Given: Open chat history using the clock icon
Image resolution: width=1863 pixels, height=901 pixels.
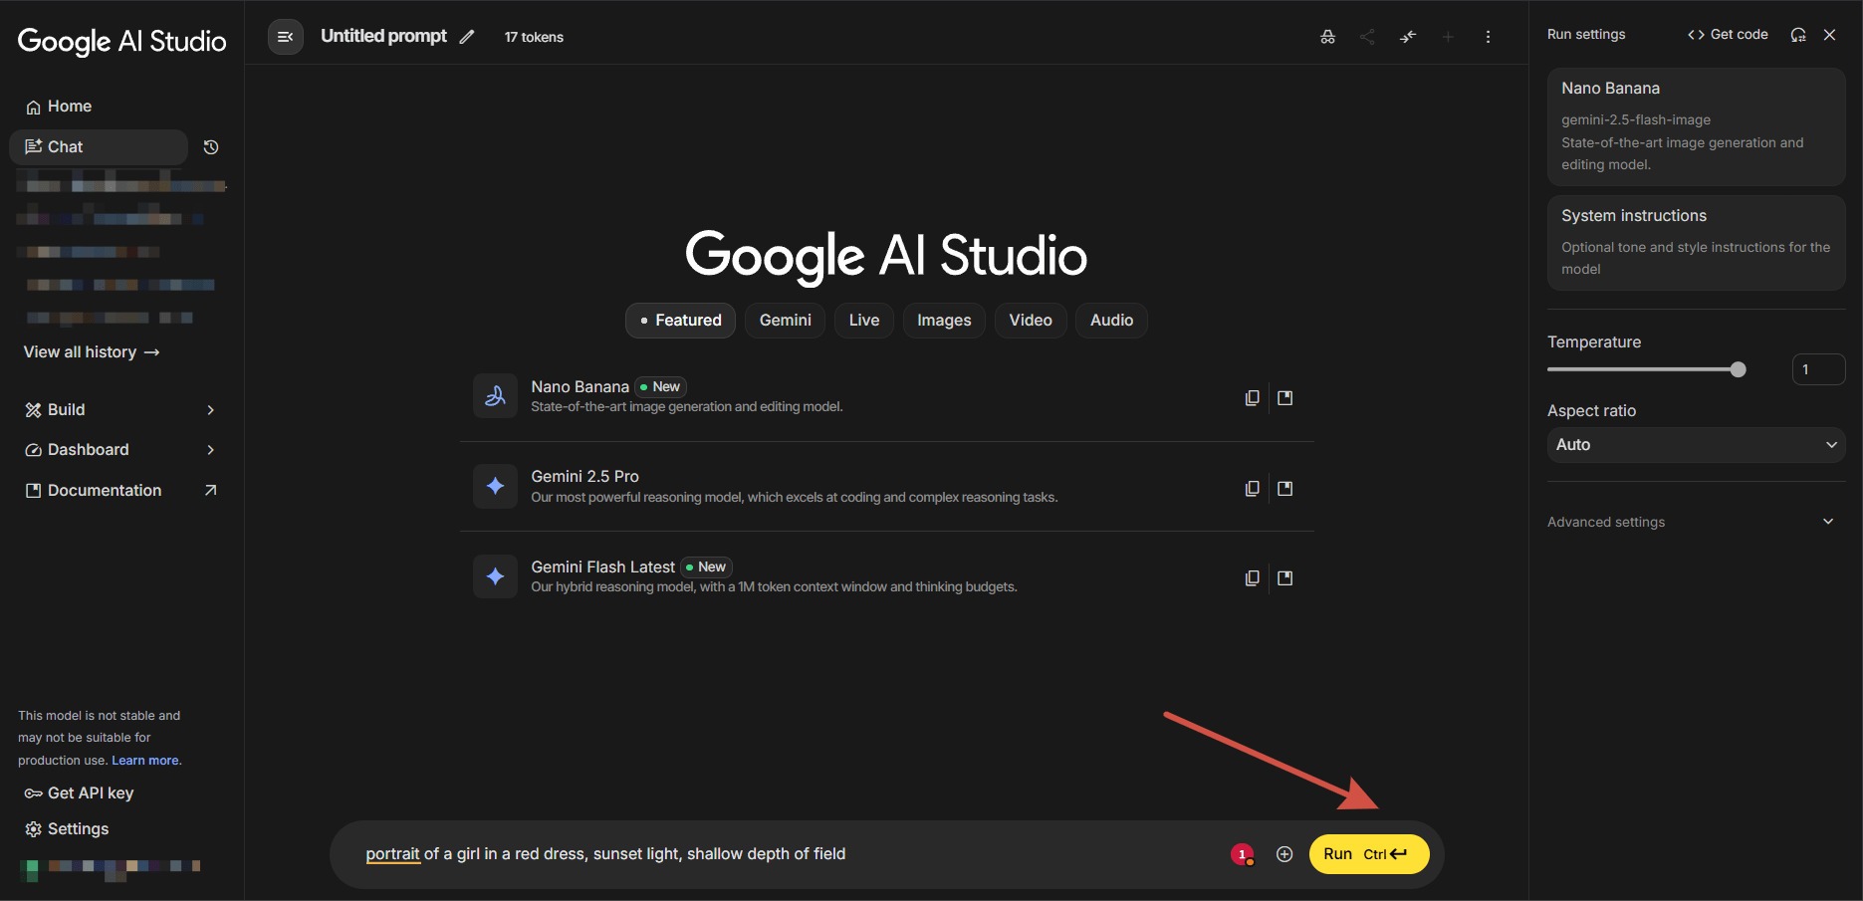Looking at the screenshot, I should [211, 147].
